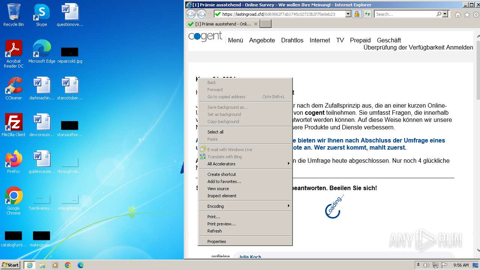This screenshot has width=480, height=270.
Task: Open Prepaid navigation link
Action: coord(360,40)
